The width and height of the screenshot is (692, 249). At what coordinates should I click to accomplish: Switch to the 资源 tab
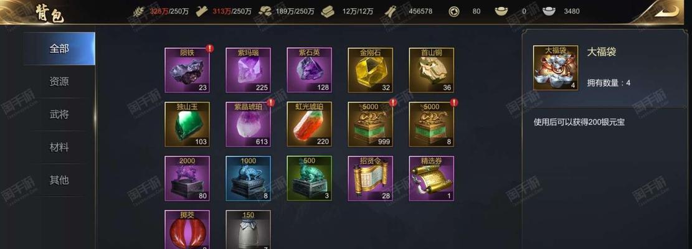(x=59, y=82)
